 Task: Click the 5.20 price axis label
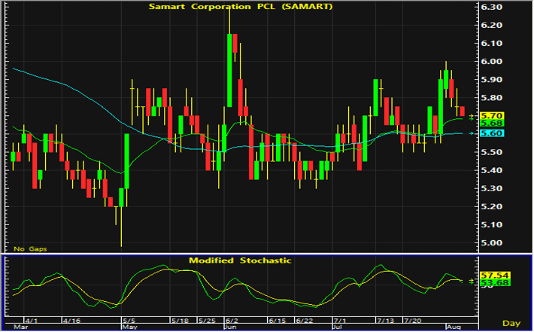point(491,206)
